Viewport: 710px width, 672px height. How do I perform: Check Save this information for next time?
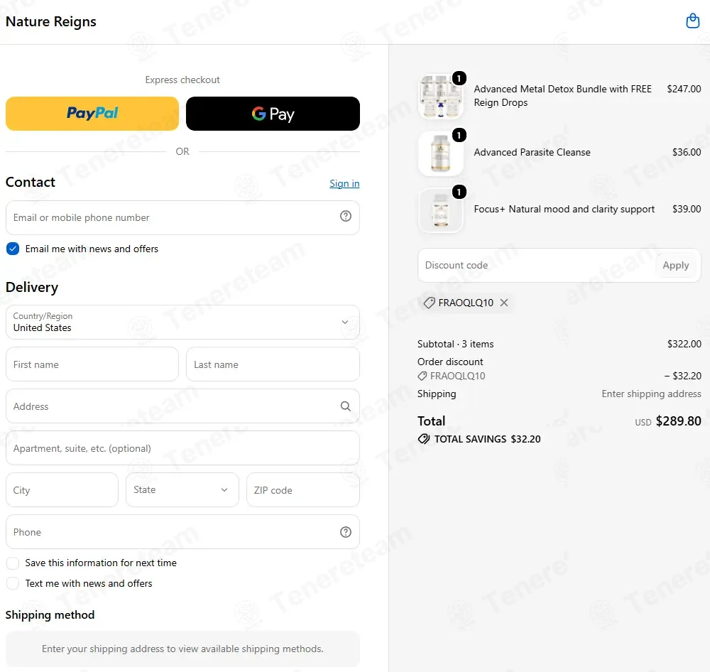coord(13,563)
